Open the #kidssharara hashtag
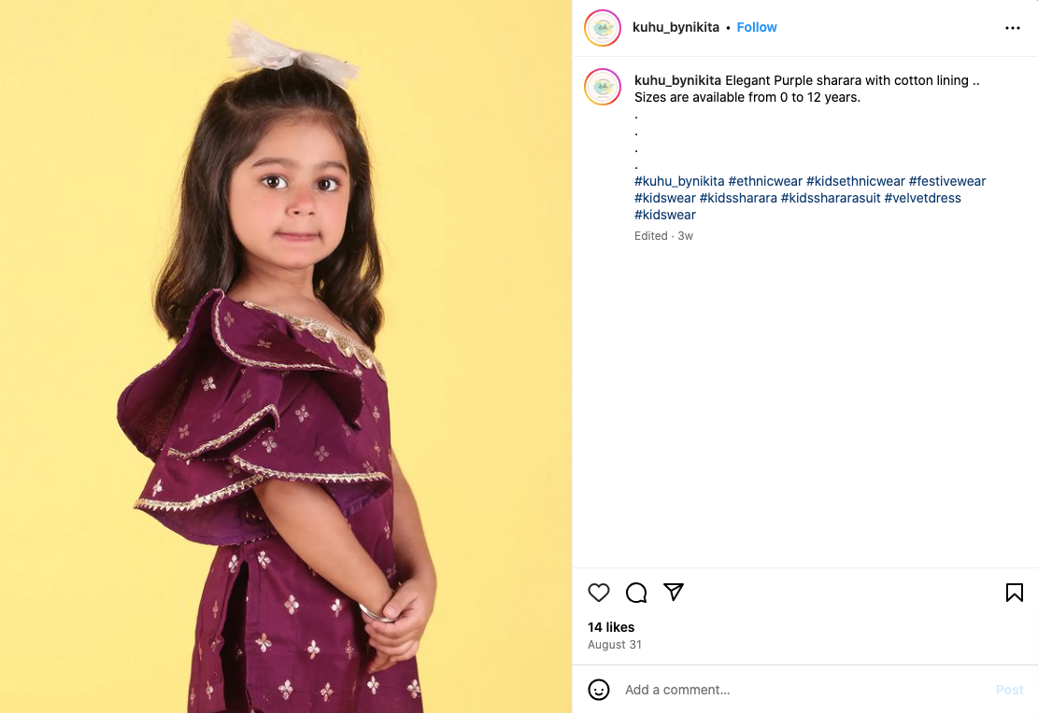The height and width of the screenshot is (713, 1038). [738, 198]
